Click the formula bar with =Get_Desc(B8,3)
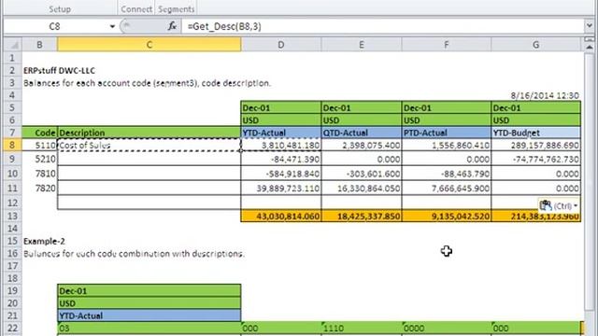Viewport: 598px width, 336px height. [x=381, y=26]
